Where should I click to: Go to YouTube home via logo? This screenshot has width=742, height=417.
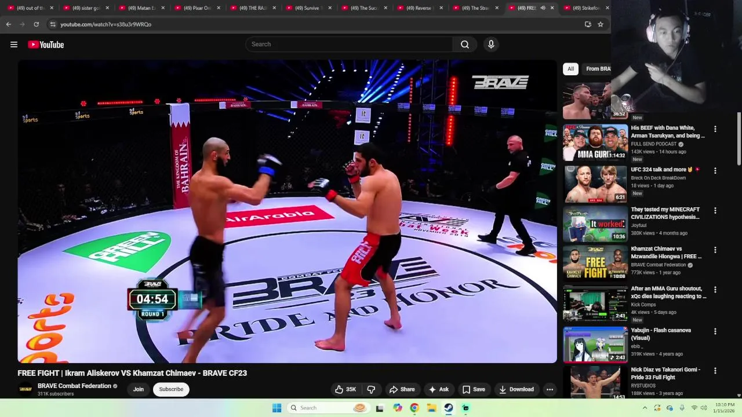(46, 45)
